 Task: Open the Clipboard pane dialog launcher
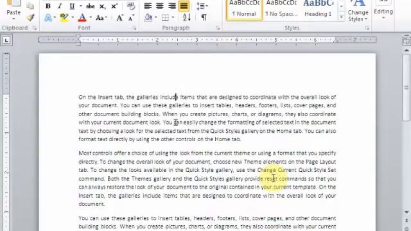pyautogui.click(x=35, y=28)
